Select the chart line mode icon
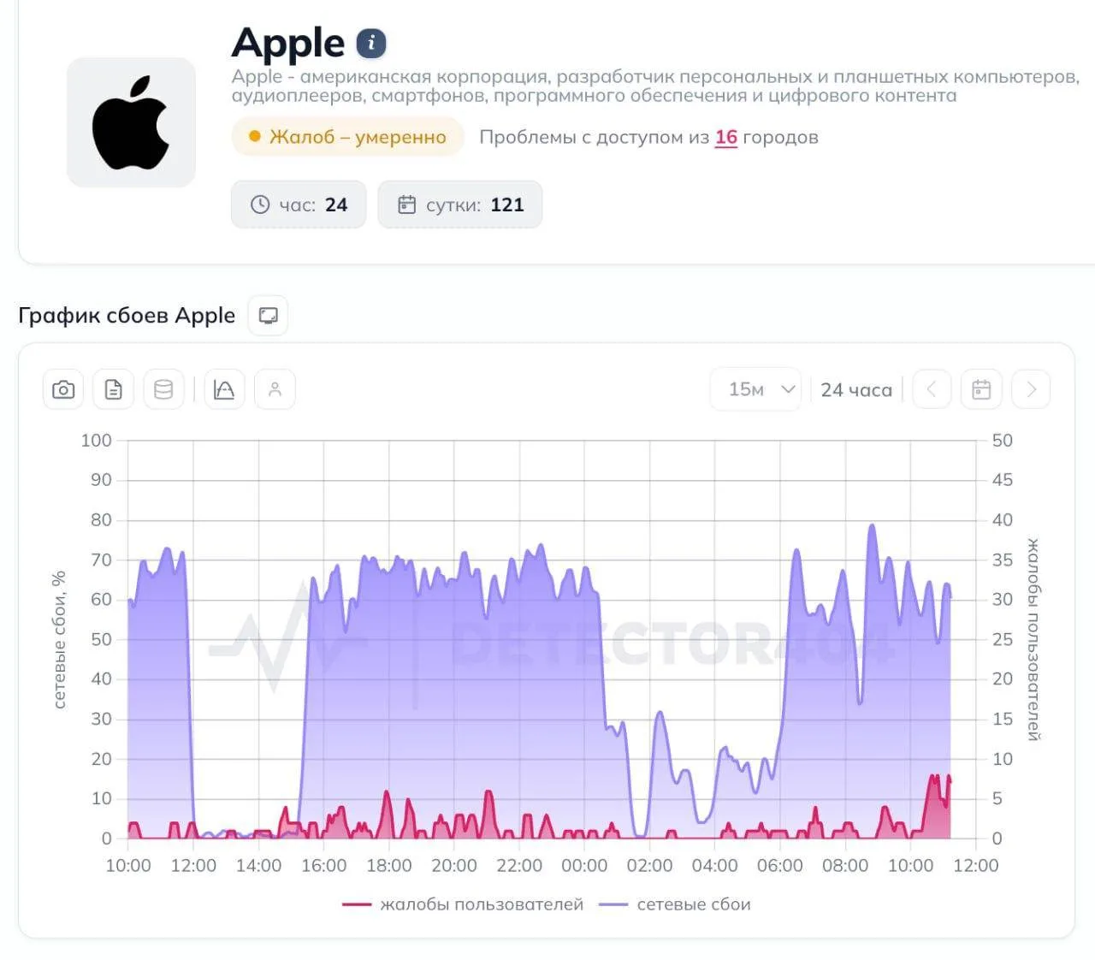The width and height of the screenshot is (1095, 960). point(224,390)
